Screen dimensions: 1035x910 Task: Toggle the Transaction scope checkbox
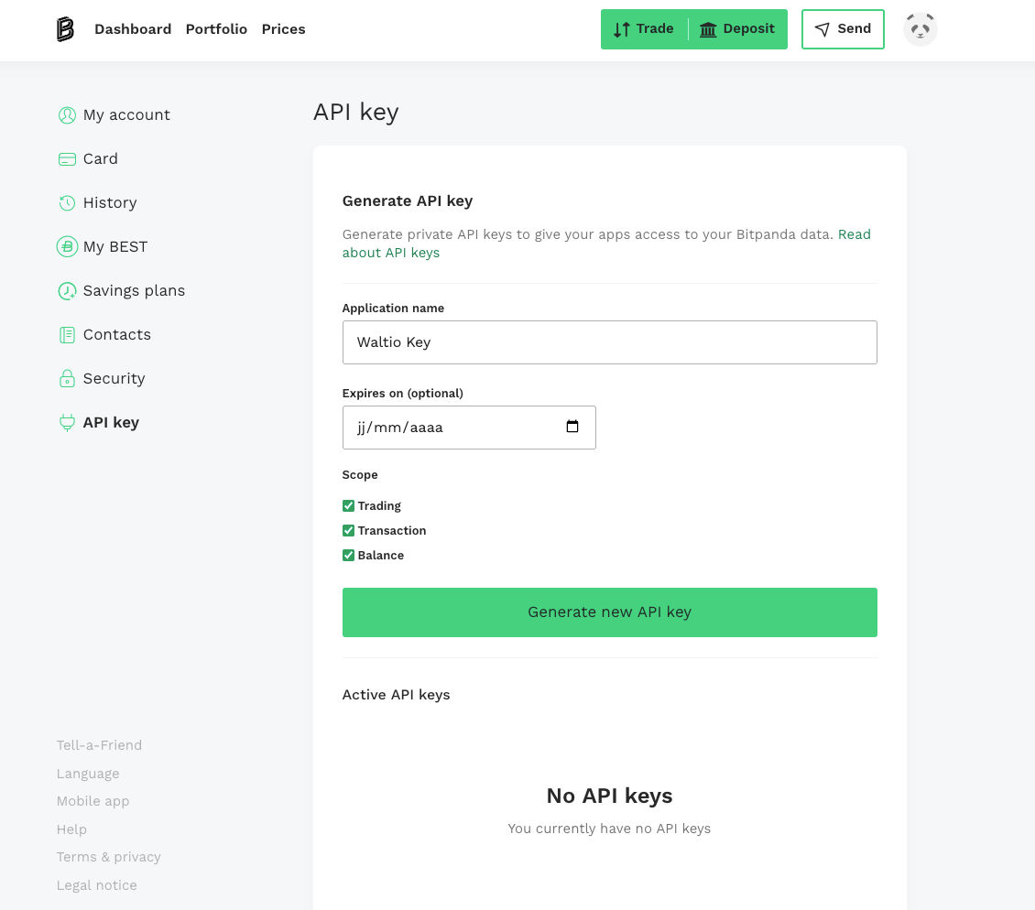click(x=348, y=531)
